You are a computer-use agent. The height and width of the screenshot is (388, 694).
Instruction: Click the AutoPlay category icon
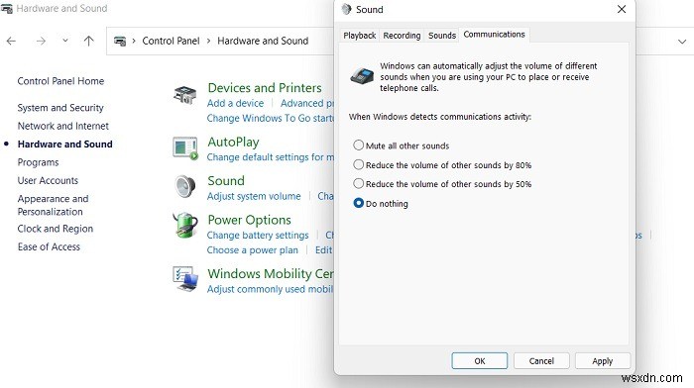click(x=185, y=148)
